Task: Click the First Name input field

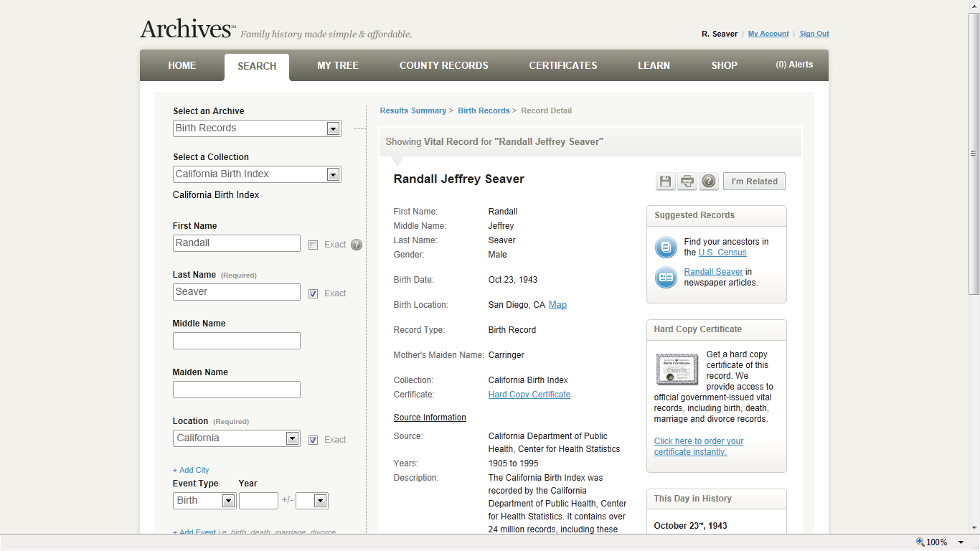Action: [x=237, y=243]
